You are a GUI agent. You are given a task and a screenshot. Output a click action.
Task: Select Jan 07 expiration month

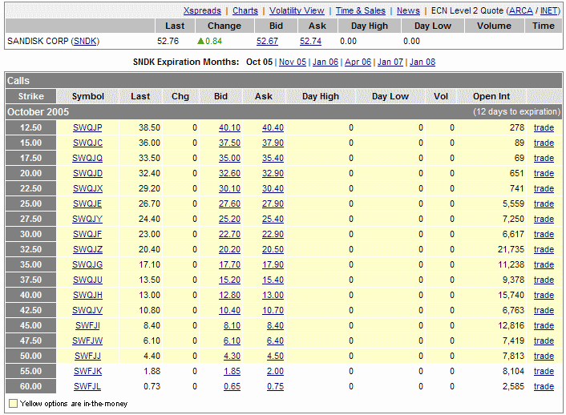(x=390, y=62)
